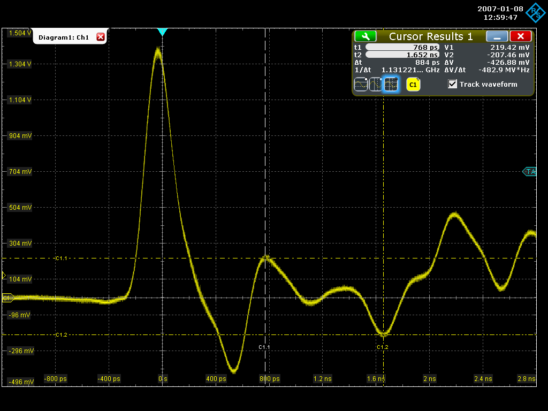Click the TA trigger level marker
The width and height of the screenshot is (548, 411).
[529, 172]
